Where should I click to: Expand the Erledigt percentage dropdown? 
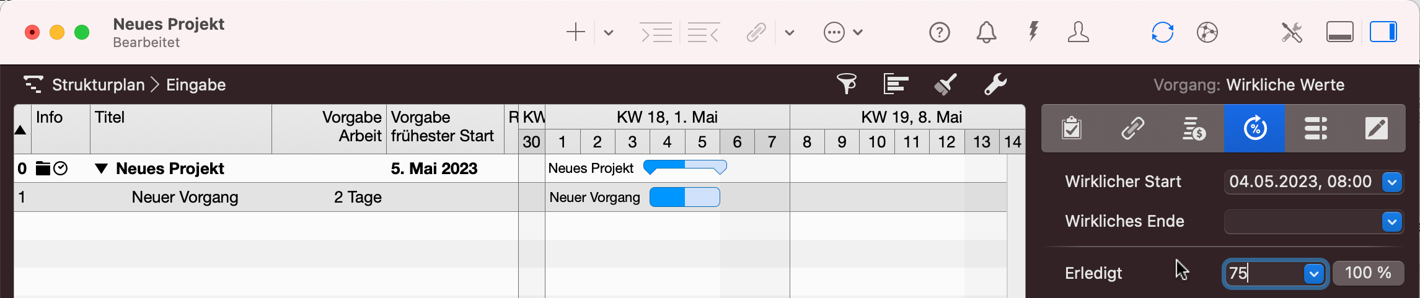pyautogui.click(x=1313, y=273)
